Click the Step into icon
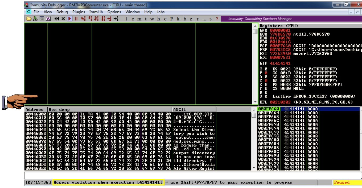 point(83,19)
